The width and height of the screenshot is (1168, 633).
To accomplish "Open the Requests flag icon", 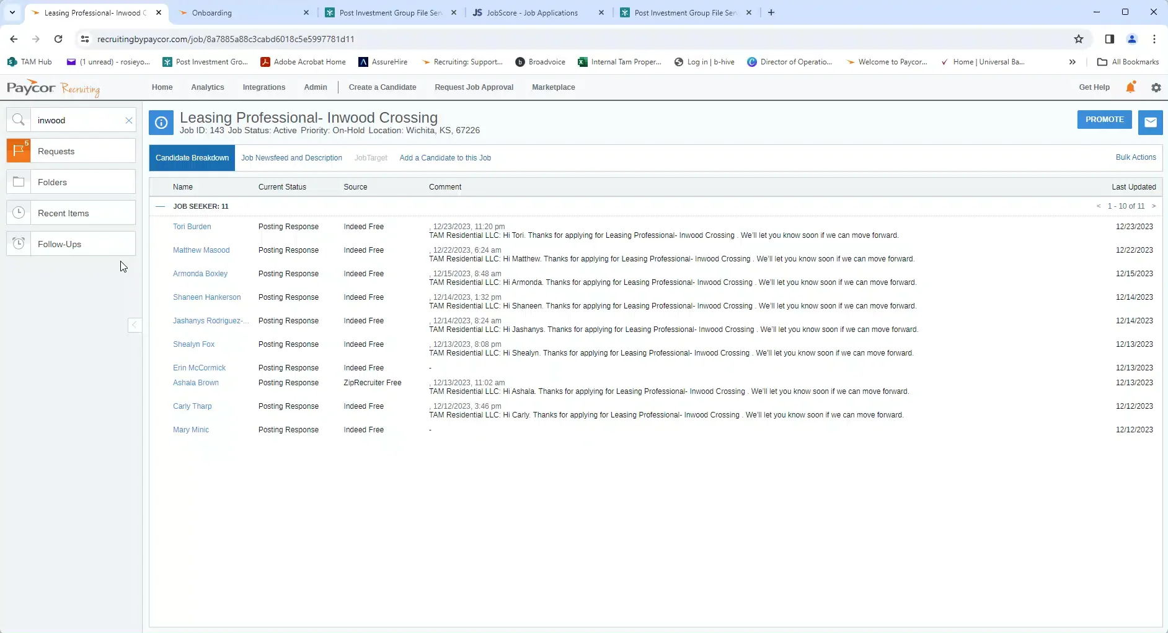I will coord(19,151).
